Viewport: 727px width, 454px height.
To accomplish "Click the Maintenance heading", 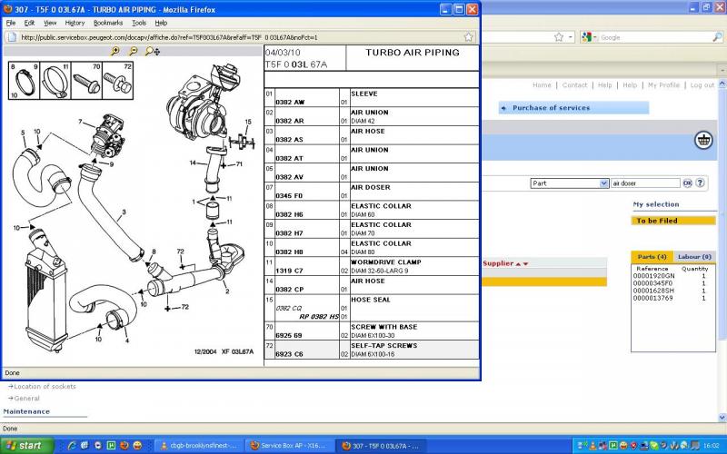I will [26, 411].
